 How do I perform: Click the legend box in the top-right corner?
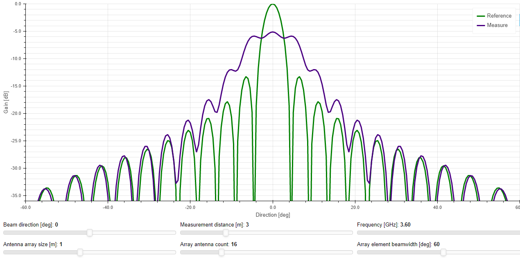tap(493, 20)
